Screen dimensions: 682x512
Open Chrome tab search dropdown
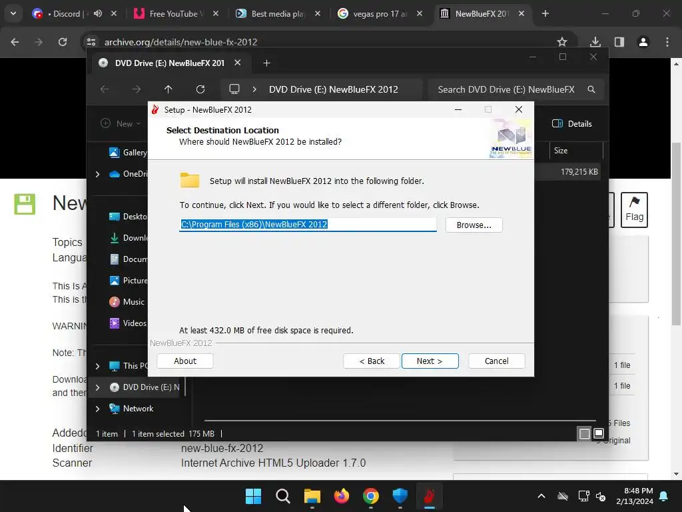[13, 13]
